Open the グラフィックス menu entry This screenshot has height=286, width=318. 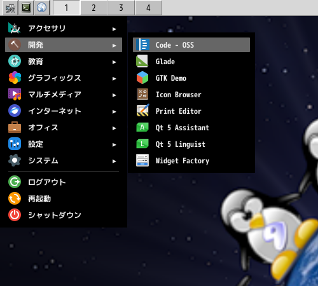64,78
